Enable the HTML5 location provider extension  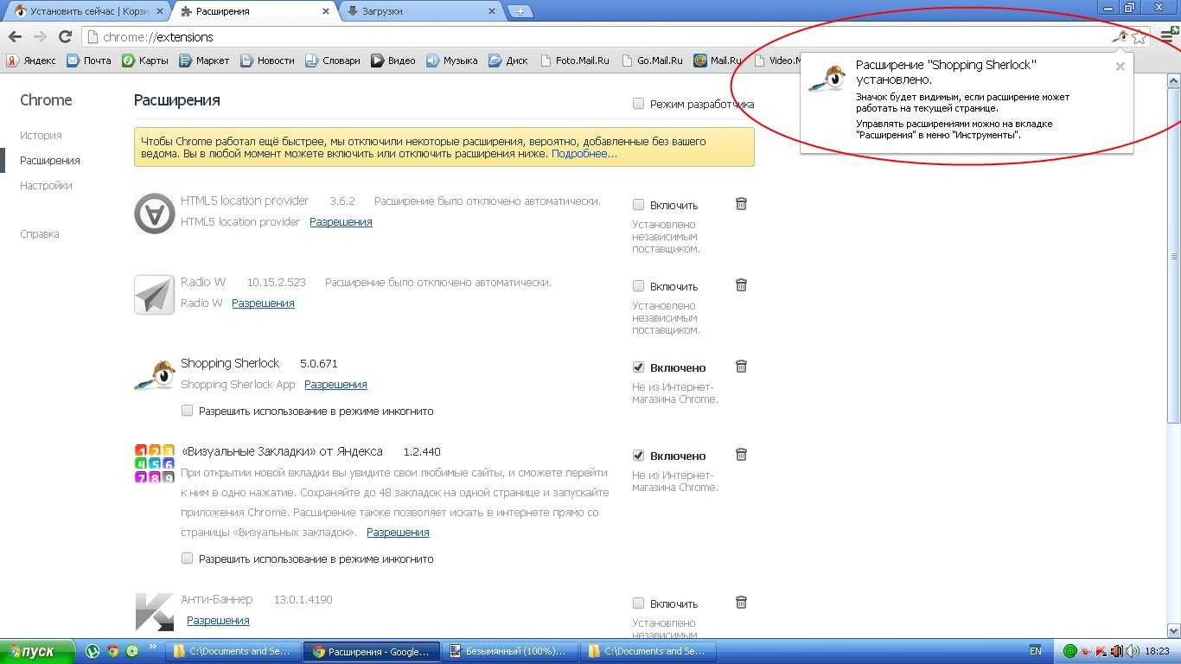638,205
